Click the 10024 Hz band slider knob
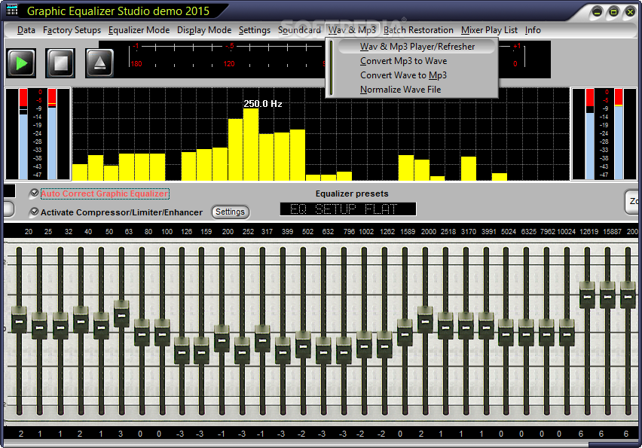 (567, 333)
